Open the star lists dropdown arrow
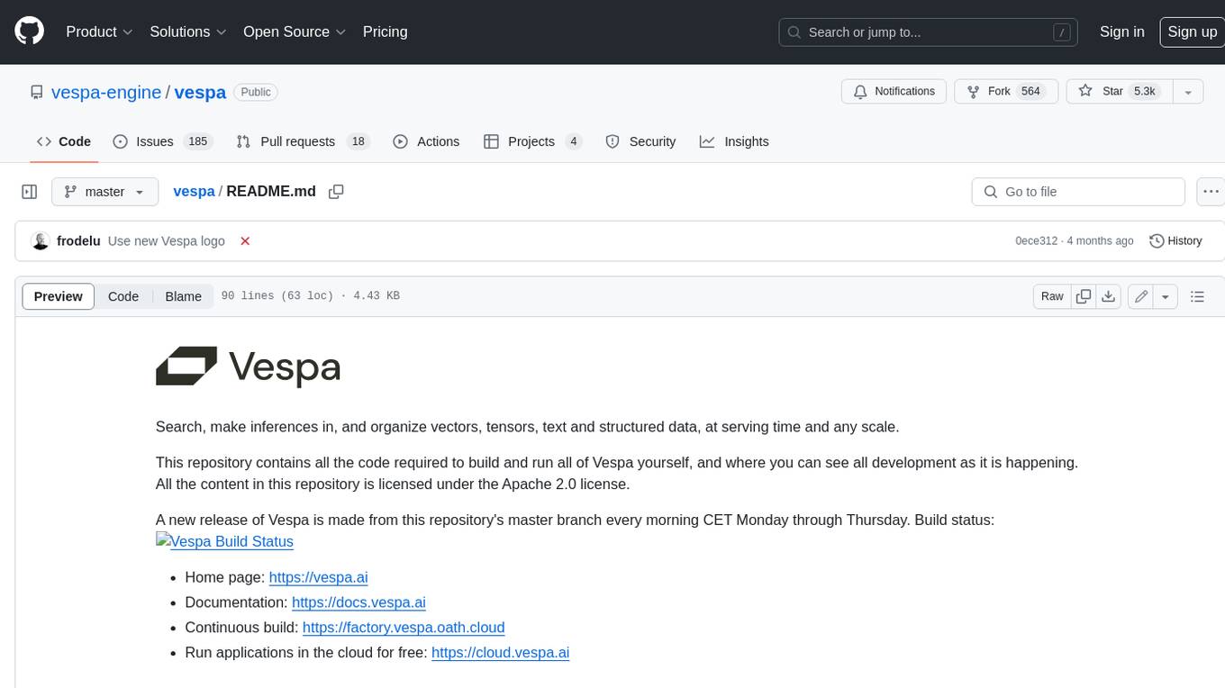The height and width of the screenshot is (688, 1225). tap(1188, 92)
